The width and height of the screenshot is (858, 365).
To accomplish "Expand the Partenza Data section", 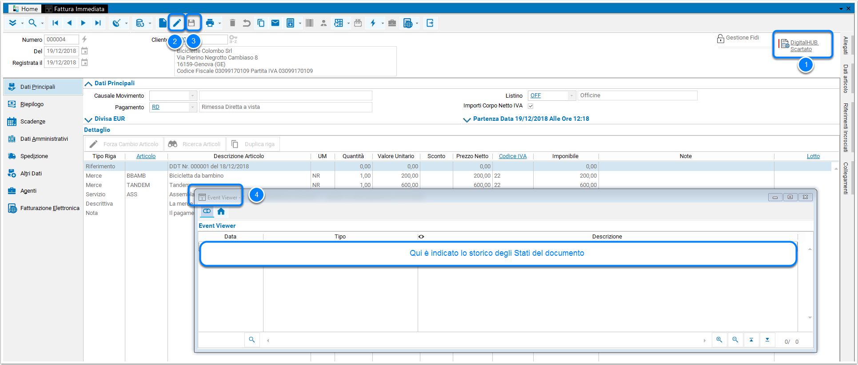I will coord(467,119).
